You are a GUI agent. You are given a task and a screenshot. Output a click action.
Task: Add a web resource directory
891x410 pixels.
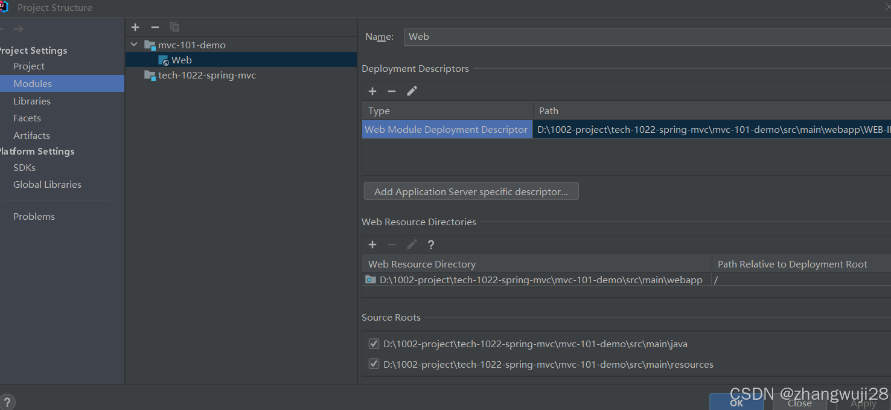tap(372, 245)
